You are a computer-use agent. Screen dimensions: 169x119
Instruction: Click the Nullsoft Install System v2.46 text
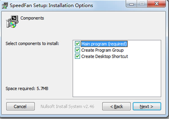coord(67,107)
